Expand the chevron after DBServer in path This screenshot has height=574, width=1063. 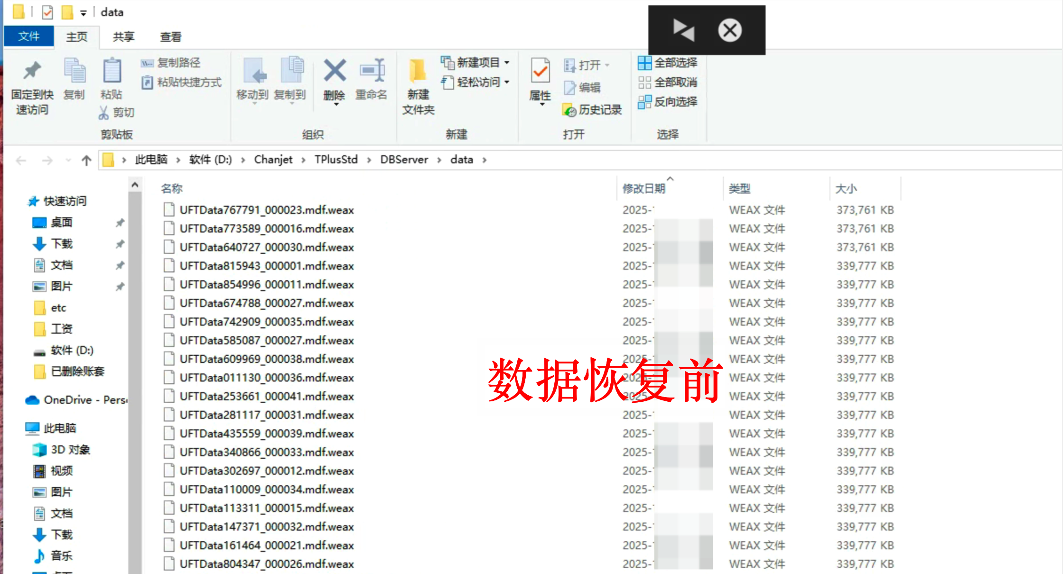(439, 160)
